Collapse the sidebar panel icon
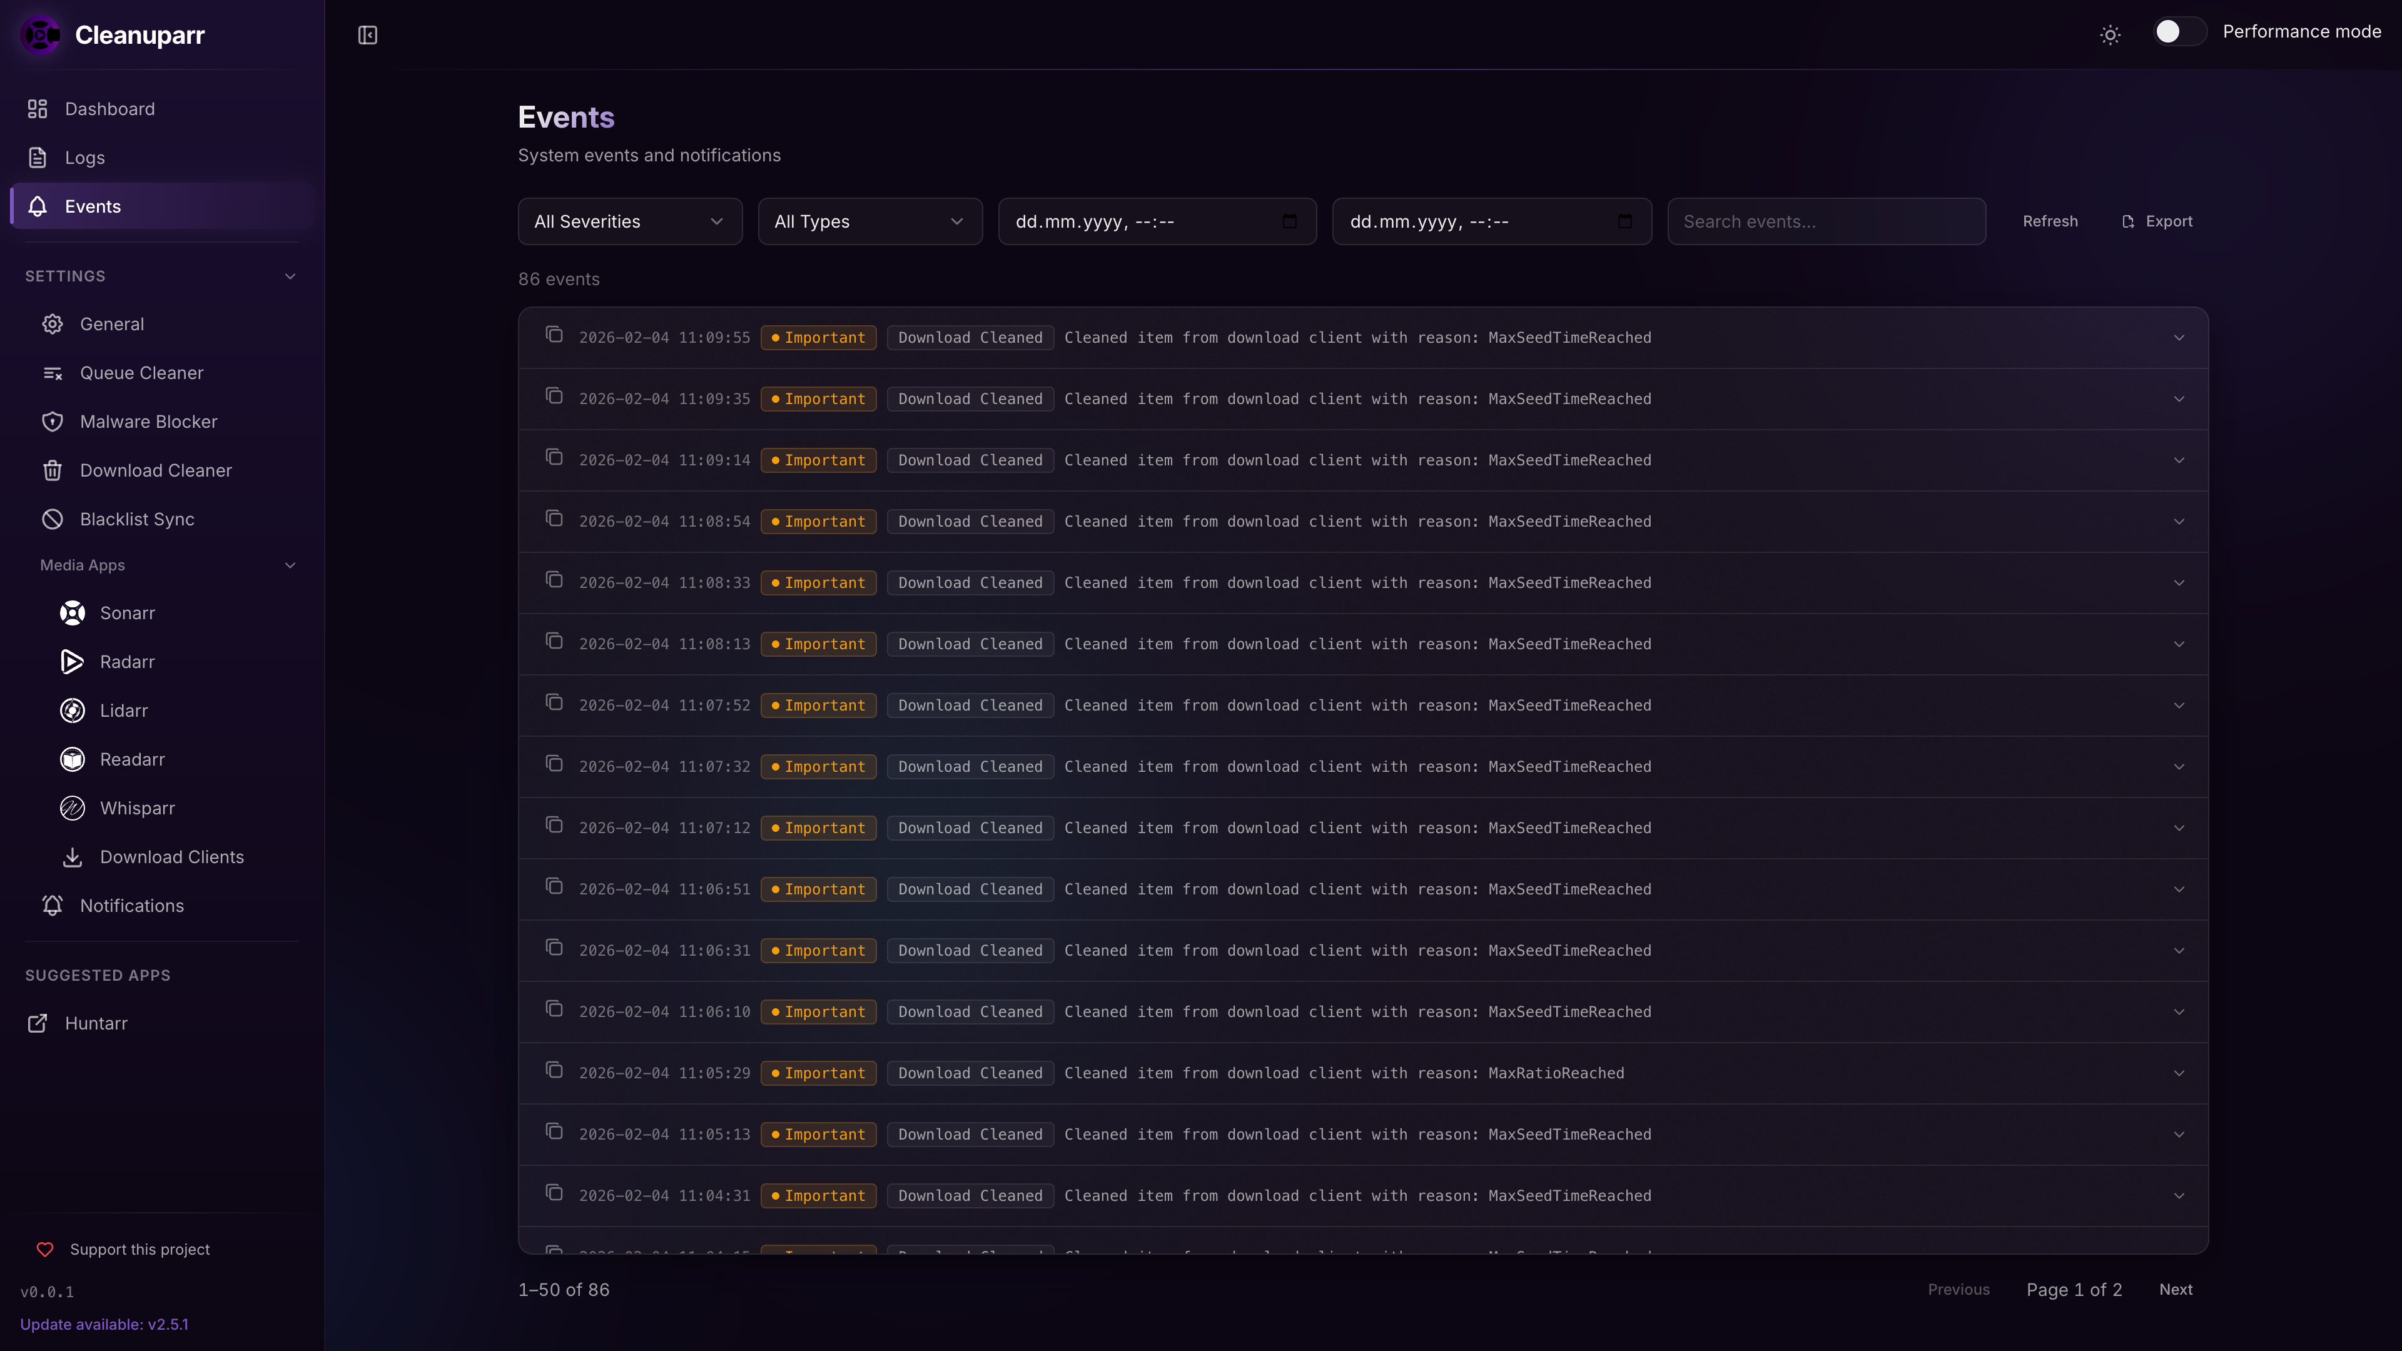The height and width of the screenshot is (1351, 2402). (x=367, y=34)
